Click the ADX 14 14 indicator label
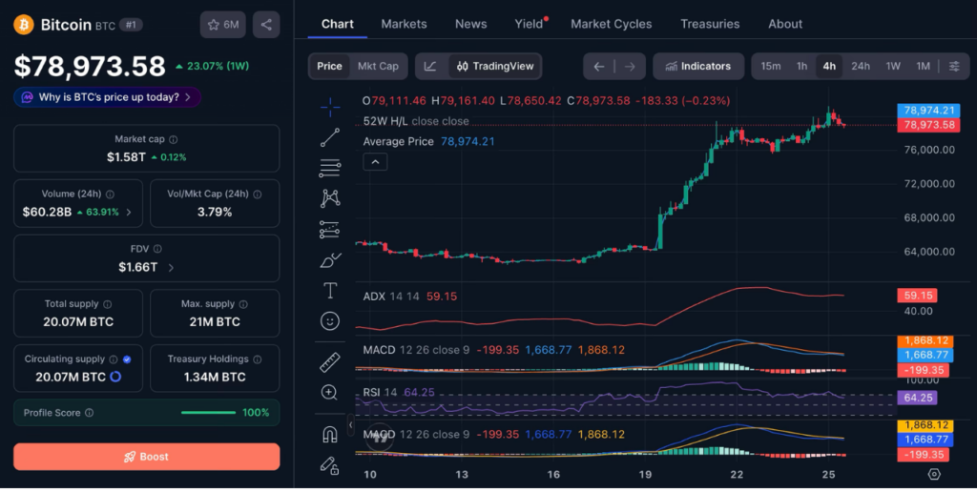This screenshot has height=492, width=977. point(390,297)
